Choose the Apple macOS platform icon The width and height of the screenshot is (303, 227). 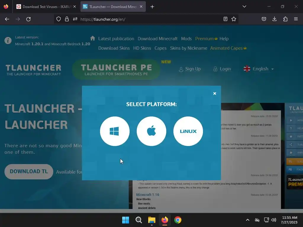pos(151,131)
